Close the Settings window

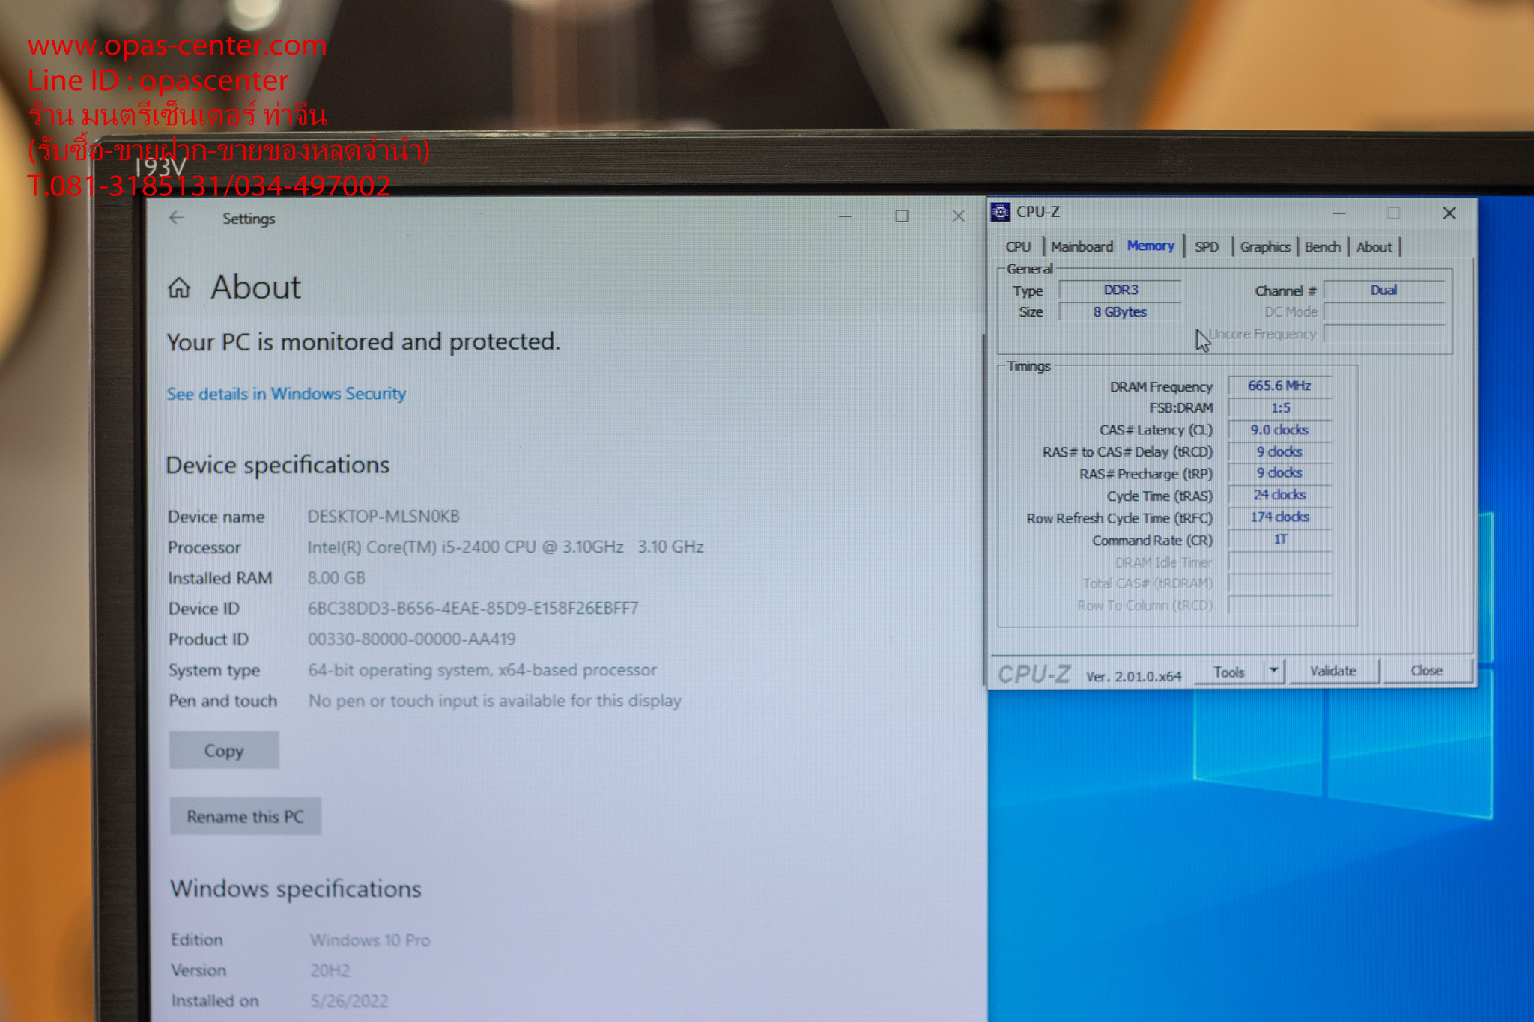(x=958, y=216)
